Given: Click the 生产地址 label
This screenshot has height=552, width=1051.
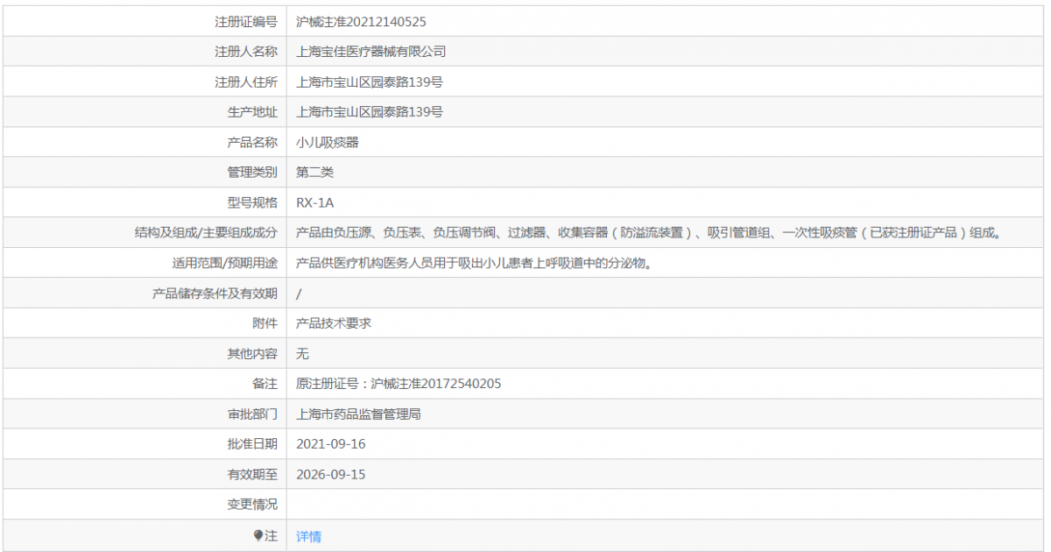Looking at the screenshot, I should point(252,112).
